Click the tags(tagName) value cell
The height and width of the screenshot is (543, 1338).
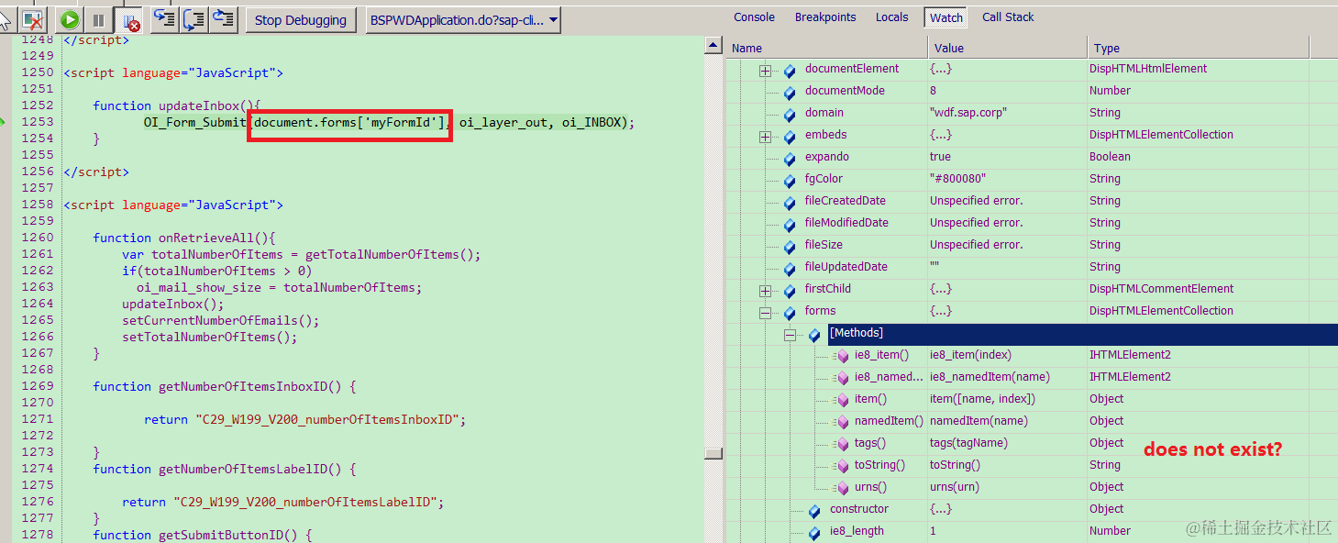click(x=968, y=443)
